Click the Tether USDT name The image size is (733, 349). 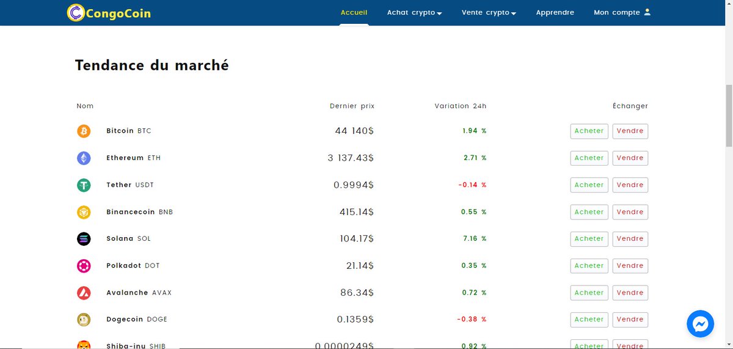coord(130,185)
